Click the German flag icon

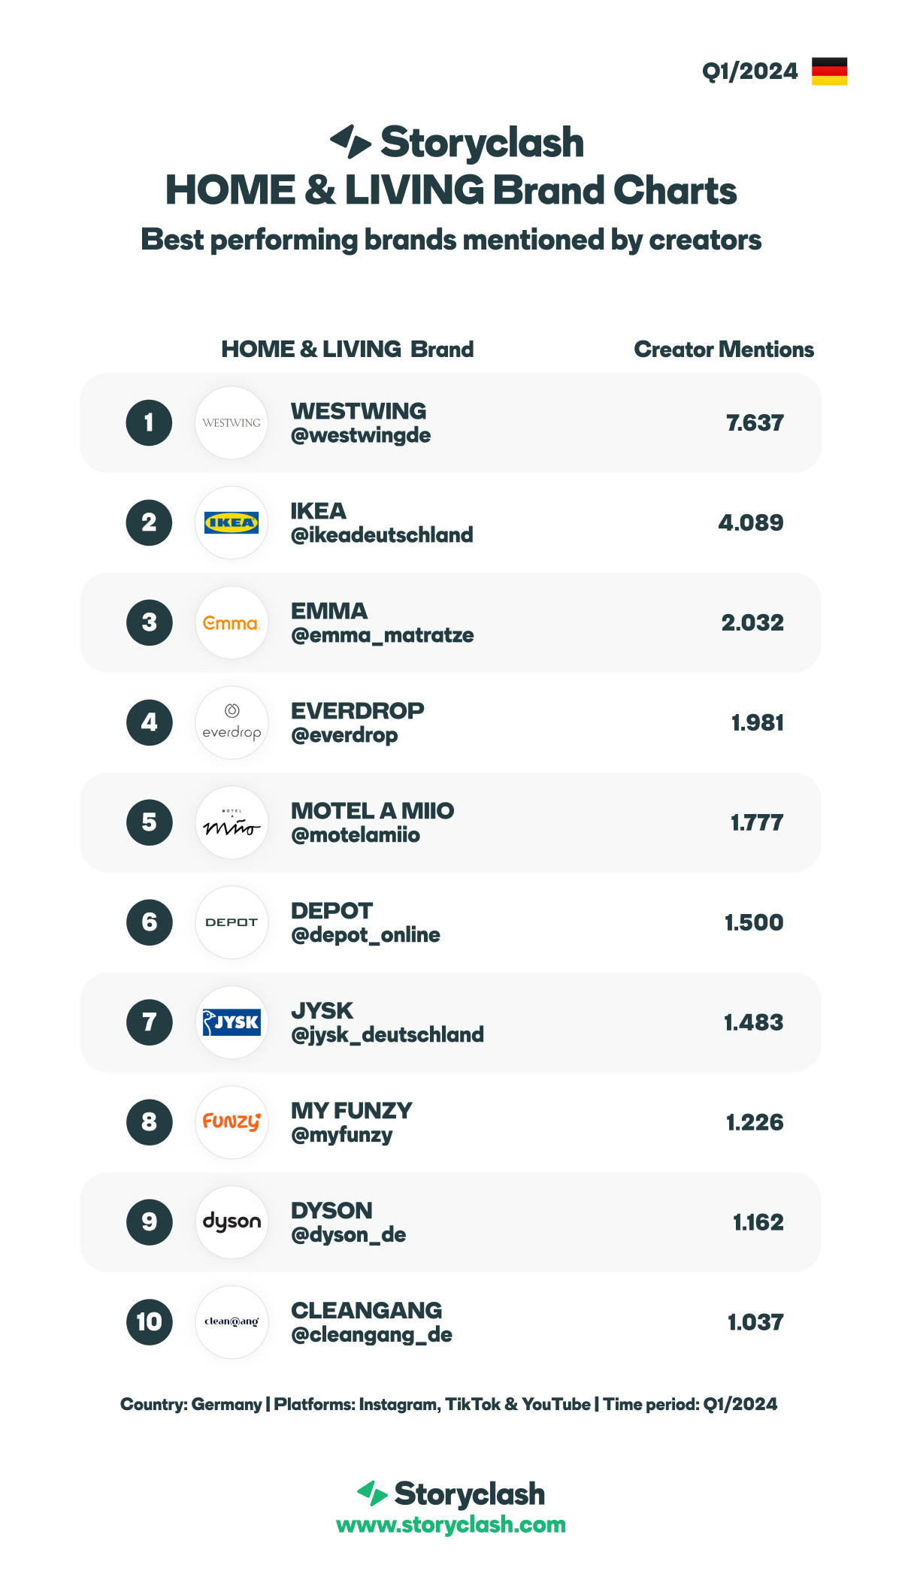point(829,71)
